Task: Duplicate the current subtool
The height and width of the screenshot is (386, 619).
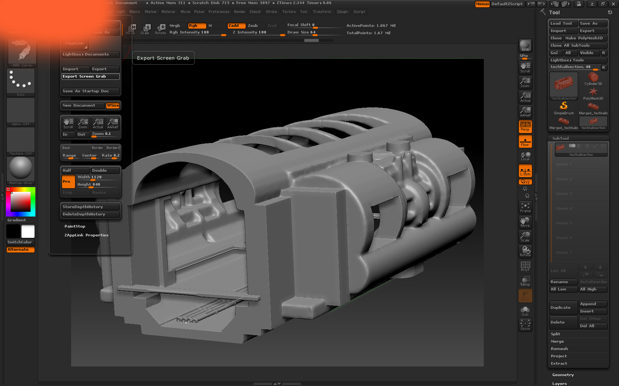Action: (563, 307)
